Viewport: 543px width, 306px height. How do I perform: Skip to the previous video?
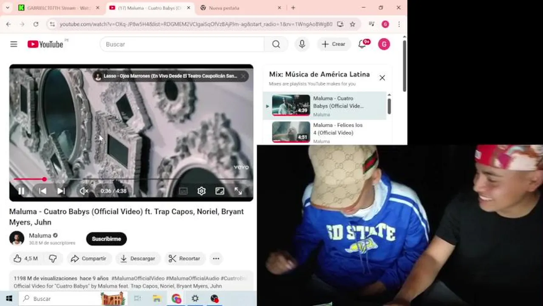tap(42, 191)
